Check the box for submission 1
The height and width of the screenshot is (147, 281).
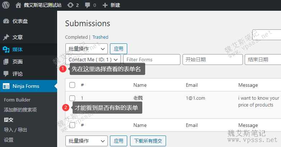click(72, 98)
